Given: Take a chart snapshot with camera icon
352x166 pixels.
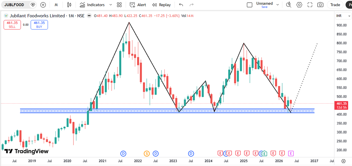Looking at the screenshot, I should pyautogui.click(x=320, y=5).
